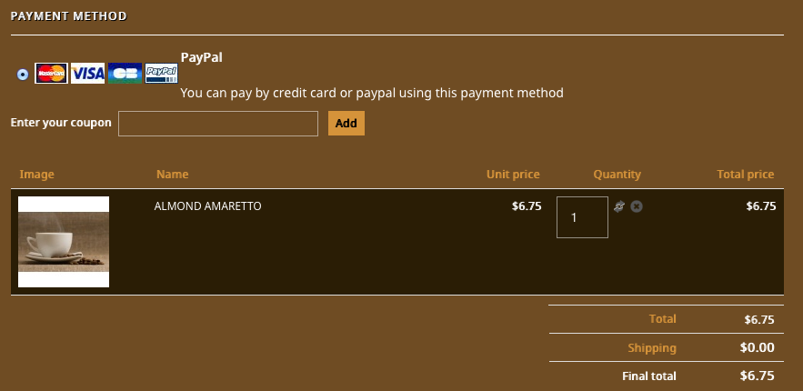
Task: Open the ALMOND AMARETTO product name
Action: (208, 206)
